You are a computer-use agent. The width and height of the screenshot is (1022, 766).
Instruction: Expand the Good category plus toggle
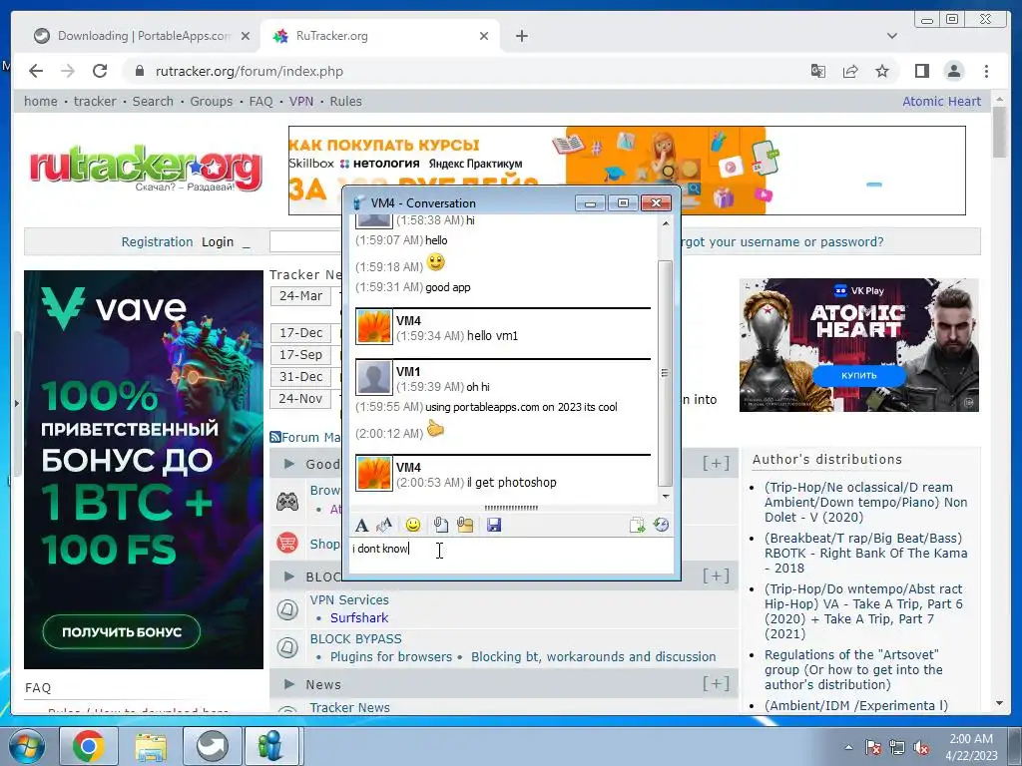716,463
